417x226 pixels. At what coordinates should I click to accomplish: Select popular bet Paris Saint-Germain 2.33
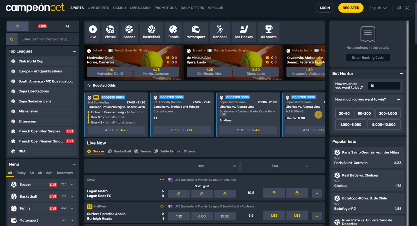[368, 158]
